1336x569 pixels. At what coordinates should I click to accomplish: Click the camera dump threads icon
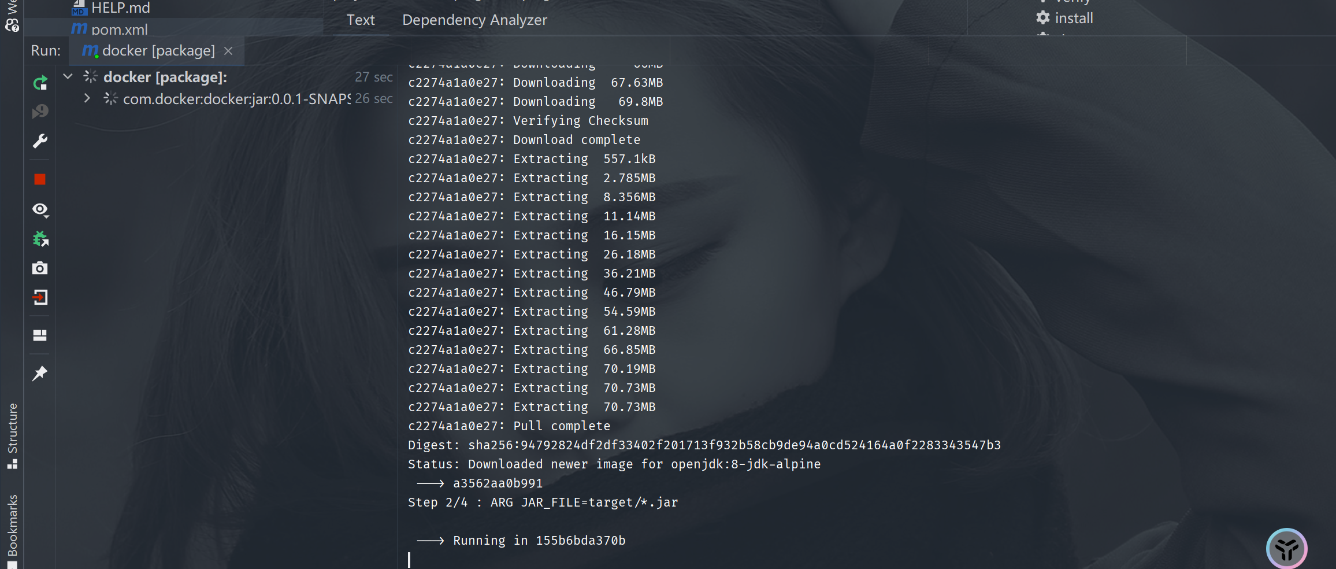(x=40, y=268)
